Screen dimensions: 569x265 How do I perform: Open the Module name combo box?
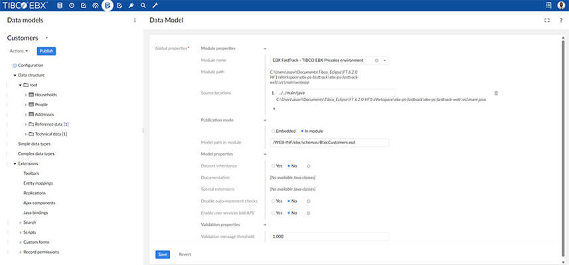click(329, 60)
